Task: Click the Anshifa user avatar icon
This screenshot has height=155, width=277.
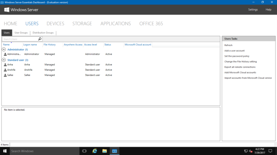Action: click(x=5, y=70)
